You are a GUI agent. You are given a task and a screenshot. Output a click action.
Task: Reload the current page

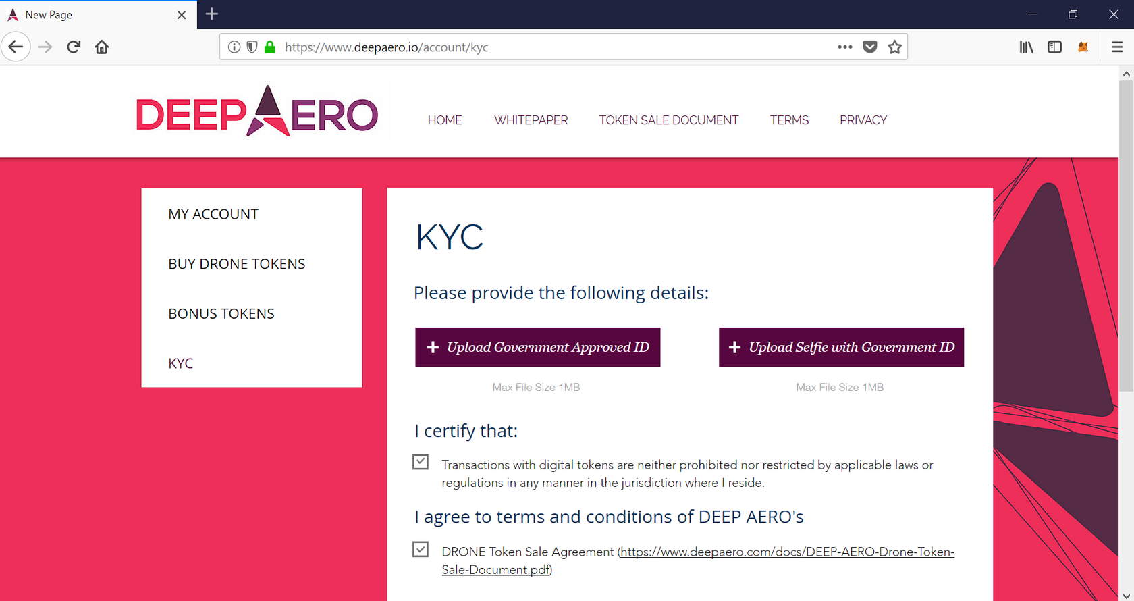pos(74,47)
